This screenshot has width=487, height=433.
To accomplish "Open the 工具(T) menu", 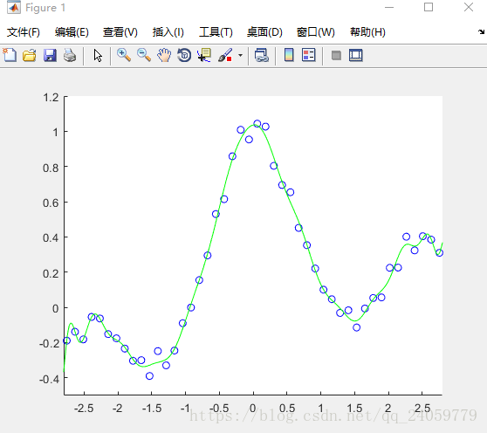I will point(216,32).
